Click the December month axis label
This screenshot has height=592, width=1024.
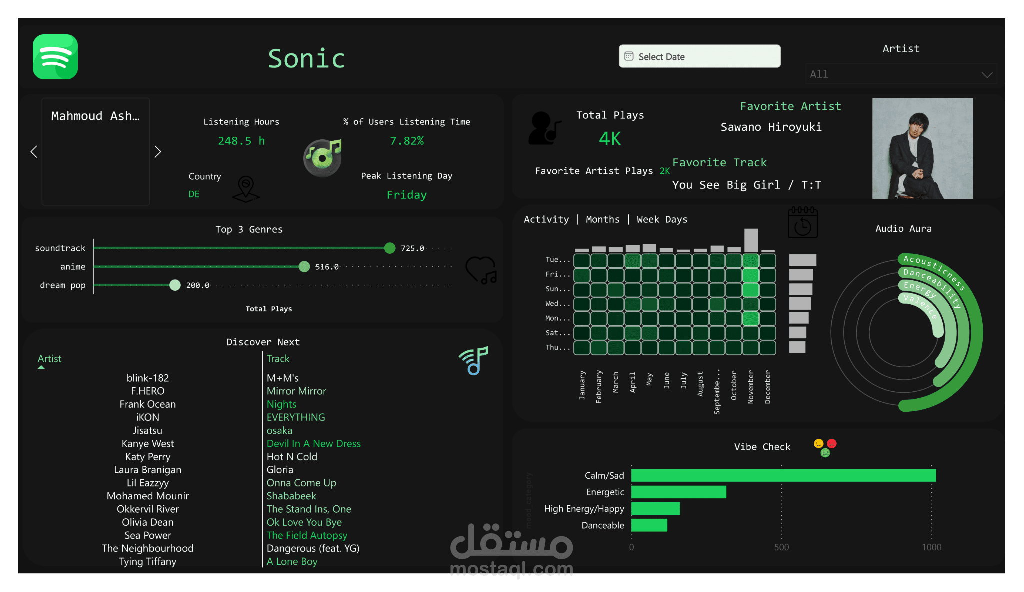[x=768, y=387]
